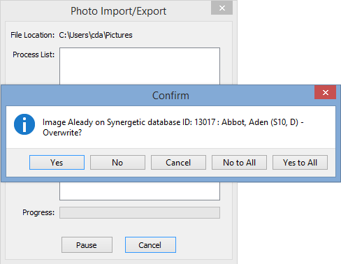This screenshot has width=341, height=264.
Task: Click the Progress bar
Action: [x=140, y=212]
